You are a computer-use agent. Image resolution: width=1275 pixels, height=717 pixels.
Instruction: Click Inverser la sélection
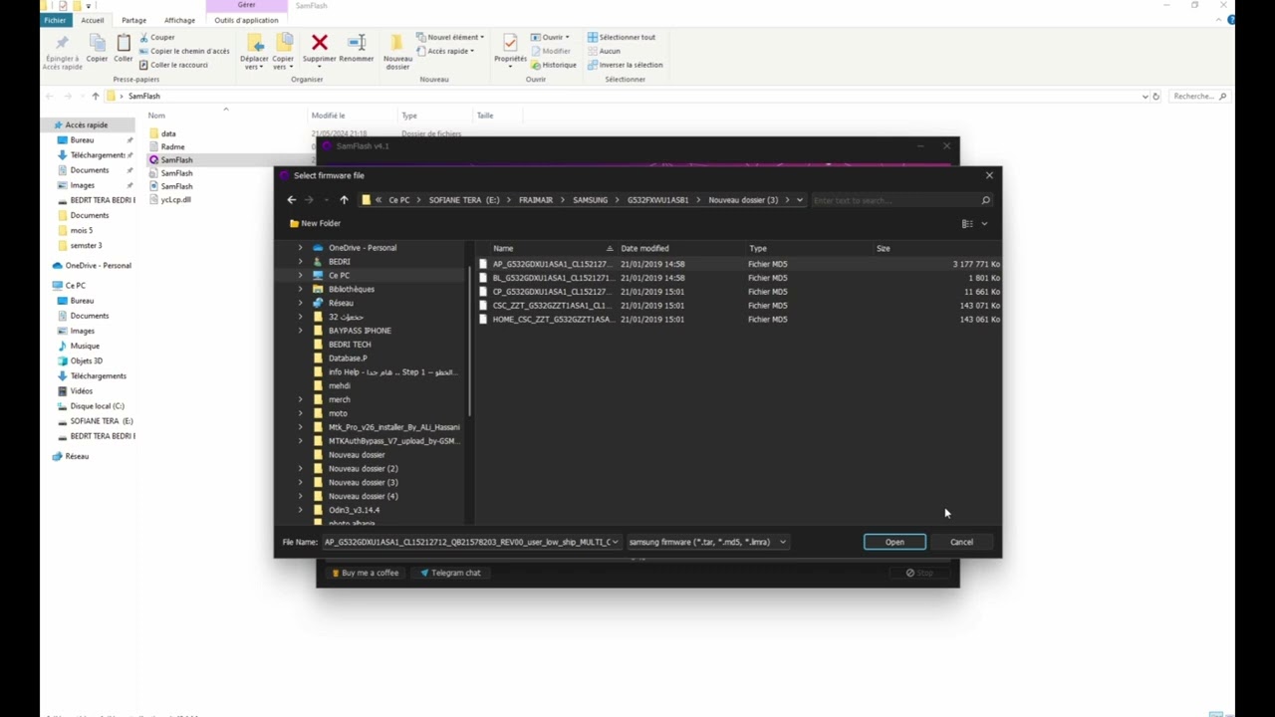625,65
